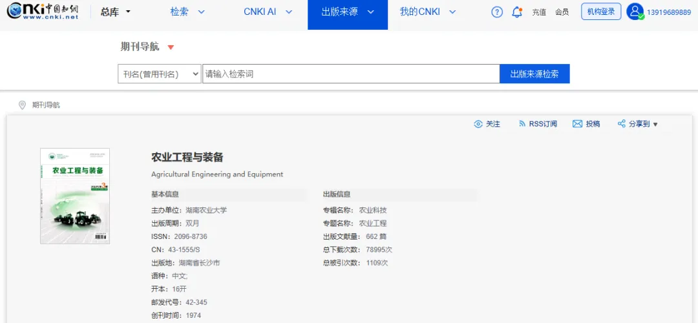Click the 邮发代号 value 42-345
This screenshot has height=323, width=698.
[x=196, y=302]
